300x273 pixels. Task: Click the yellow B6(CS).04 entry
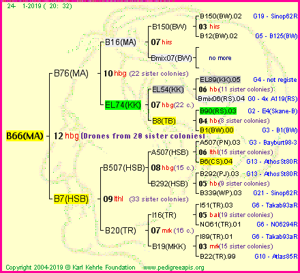pos(216,162)
